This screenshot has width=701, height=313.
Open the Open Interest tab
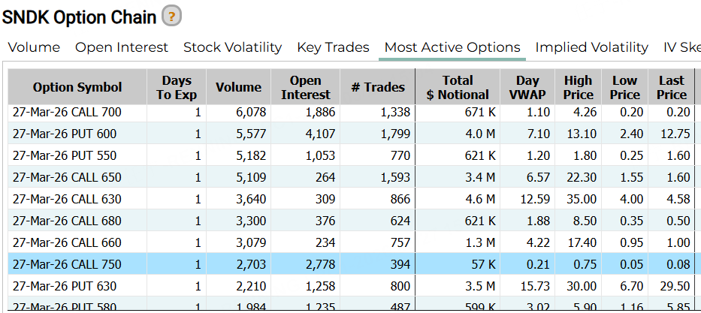click(122, 47)
